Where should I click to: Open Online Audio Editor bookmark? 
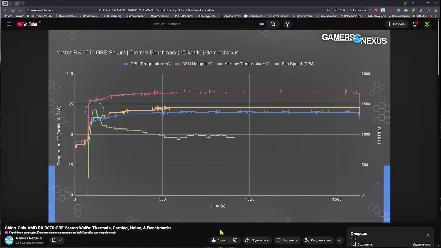[351, 16]
